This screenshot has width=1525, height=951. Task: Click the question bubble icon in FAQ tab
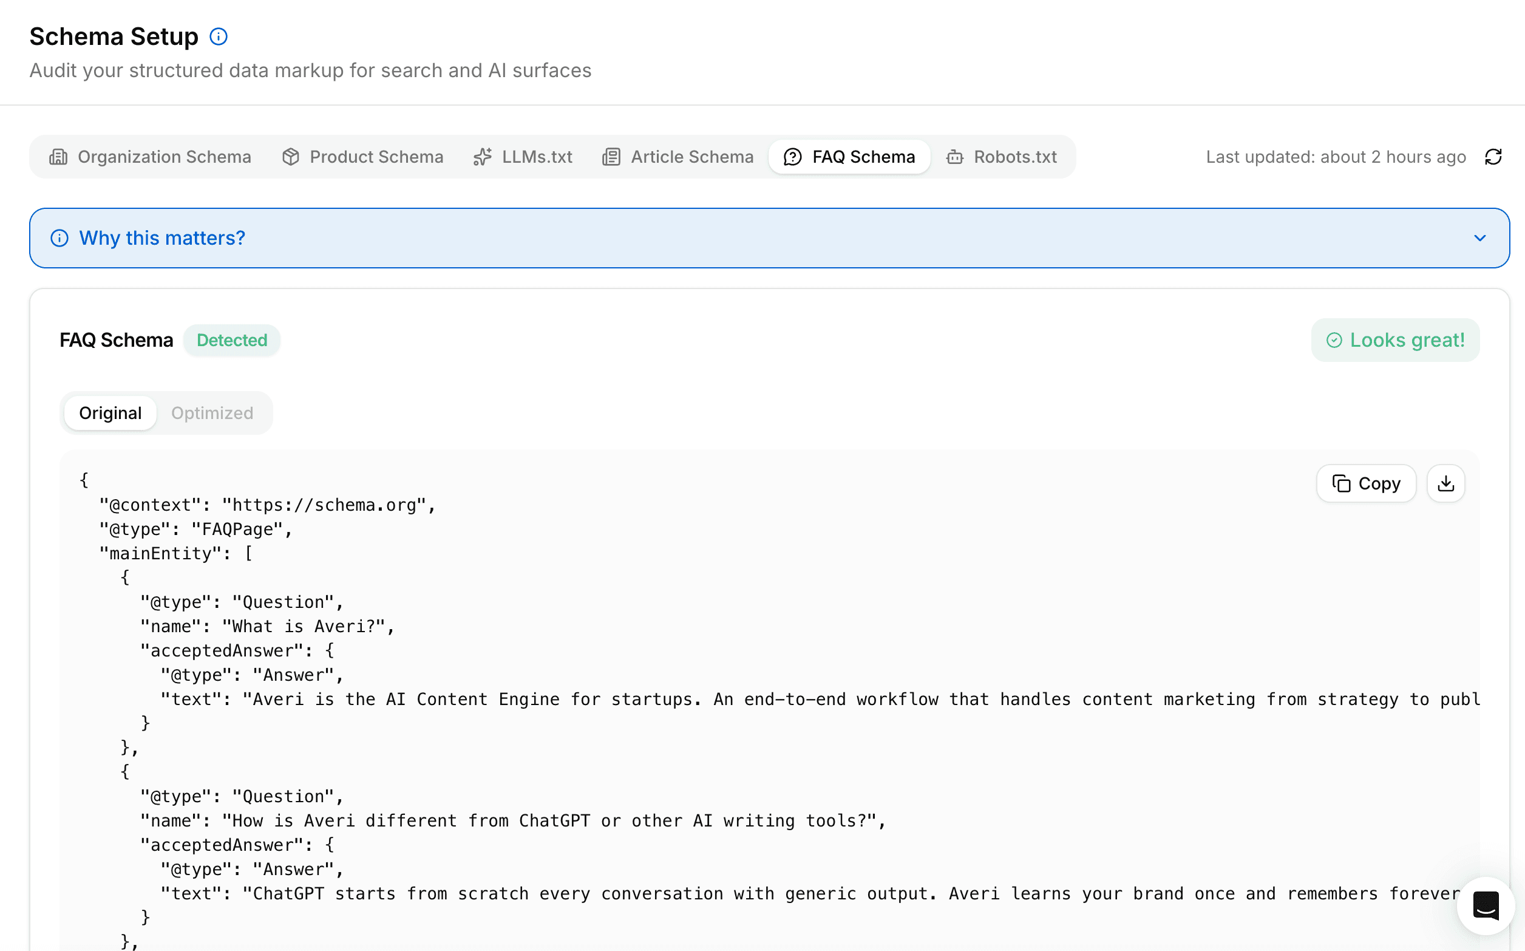click(793, 157)
